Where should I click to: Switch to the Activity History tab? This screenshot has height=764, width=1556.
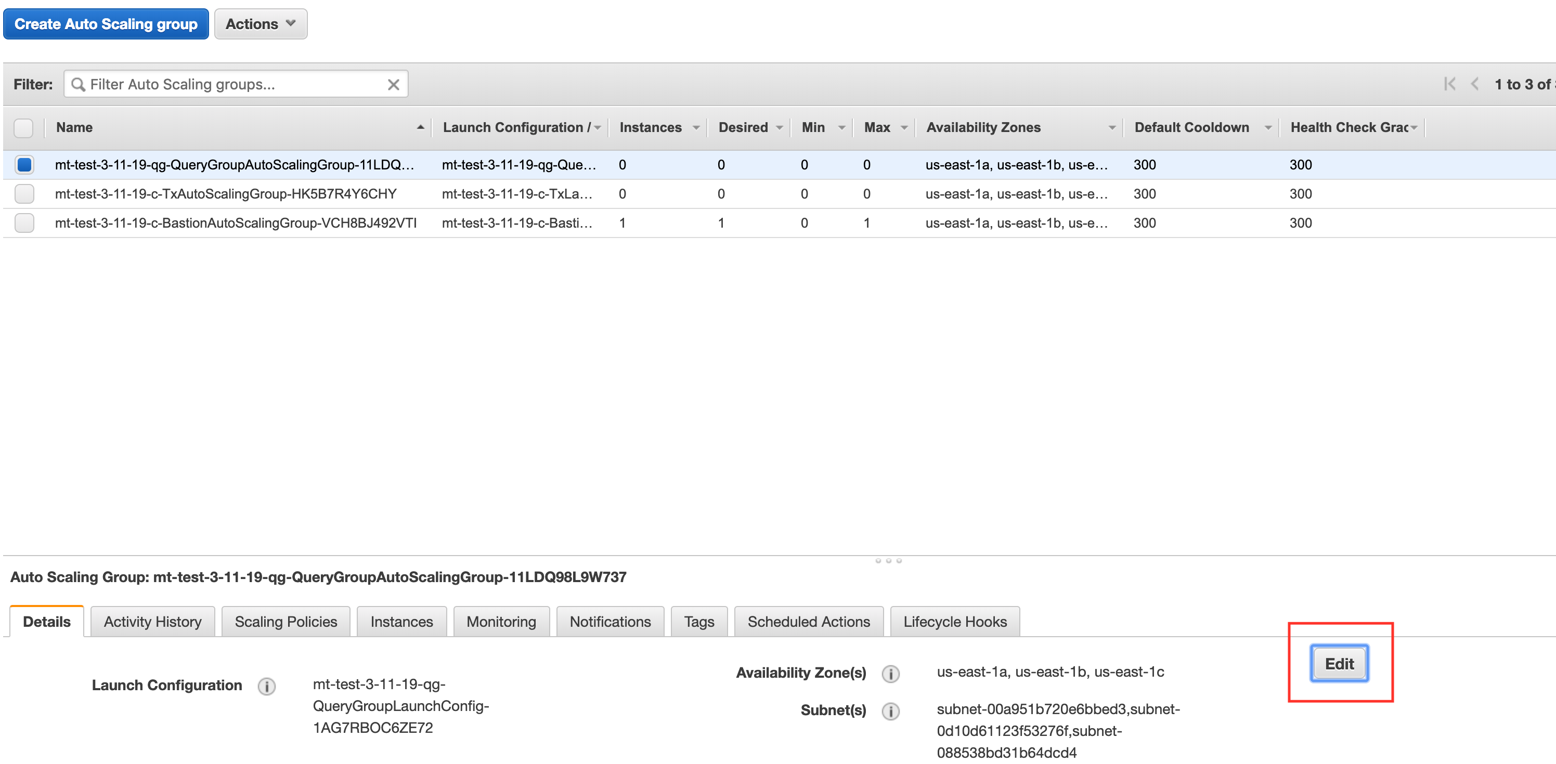(152, 622)
